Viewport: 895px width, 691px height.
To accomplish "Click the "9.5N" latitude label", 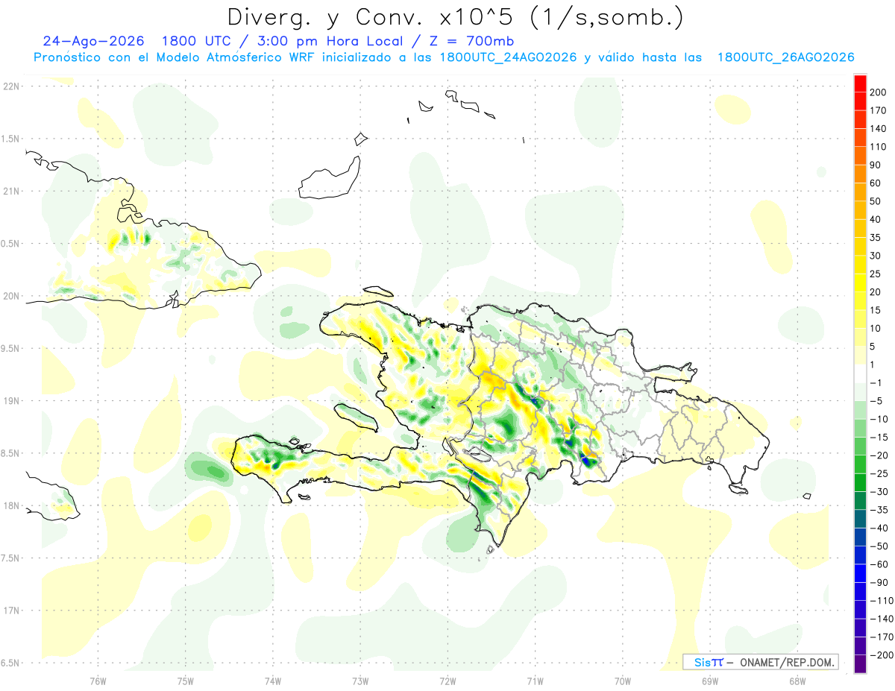I will 10,348.
